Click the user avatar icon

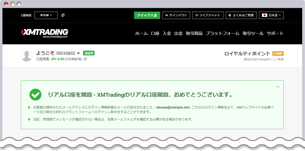pyautogui.click(x=27, y=56)
